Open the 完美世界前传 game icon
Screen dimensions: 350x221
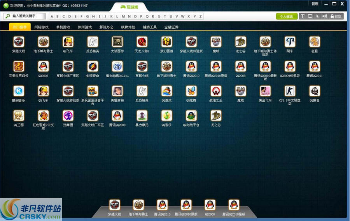pyautogui.click(x=19, y=66)
